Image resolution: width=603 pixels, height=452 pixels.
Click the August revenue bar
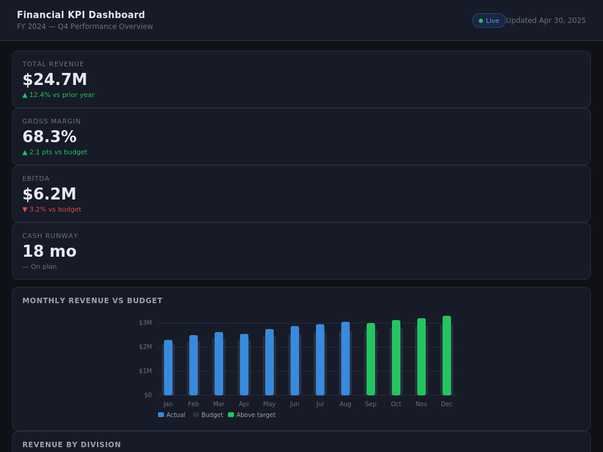tap(346, 359)
